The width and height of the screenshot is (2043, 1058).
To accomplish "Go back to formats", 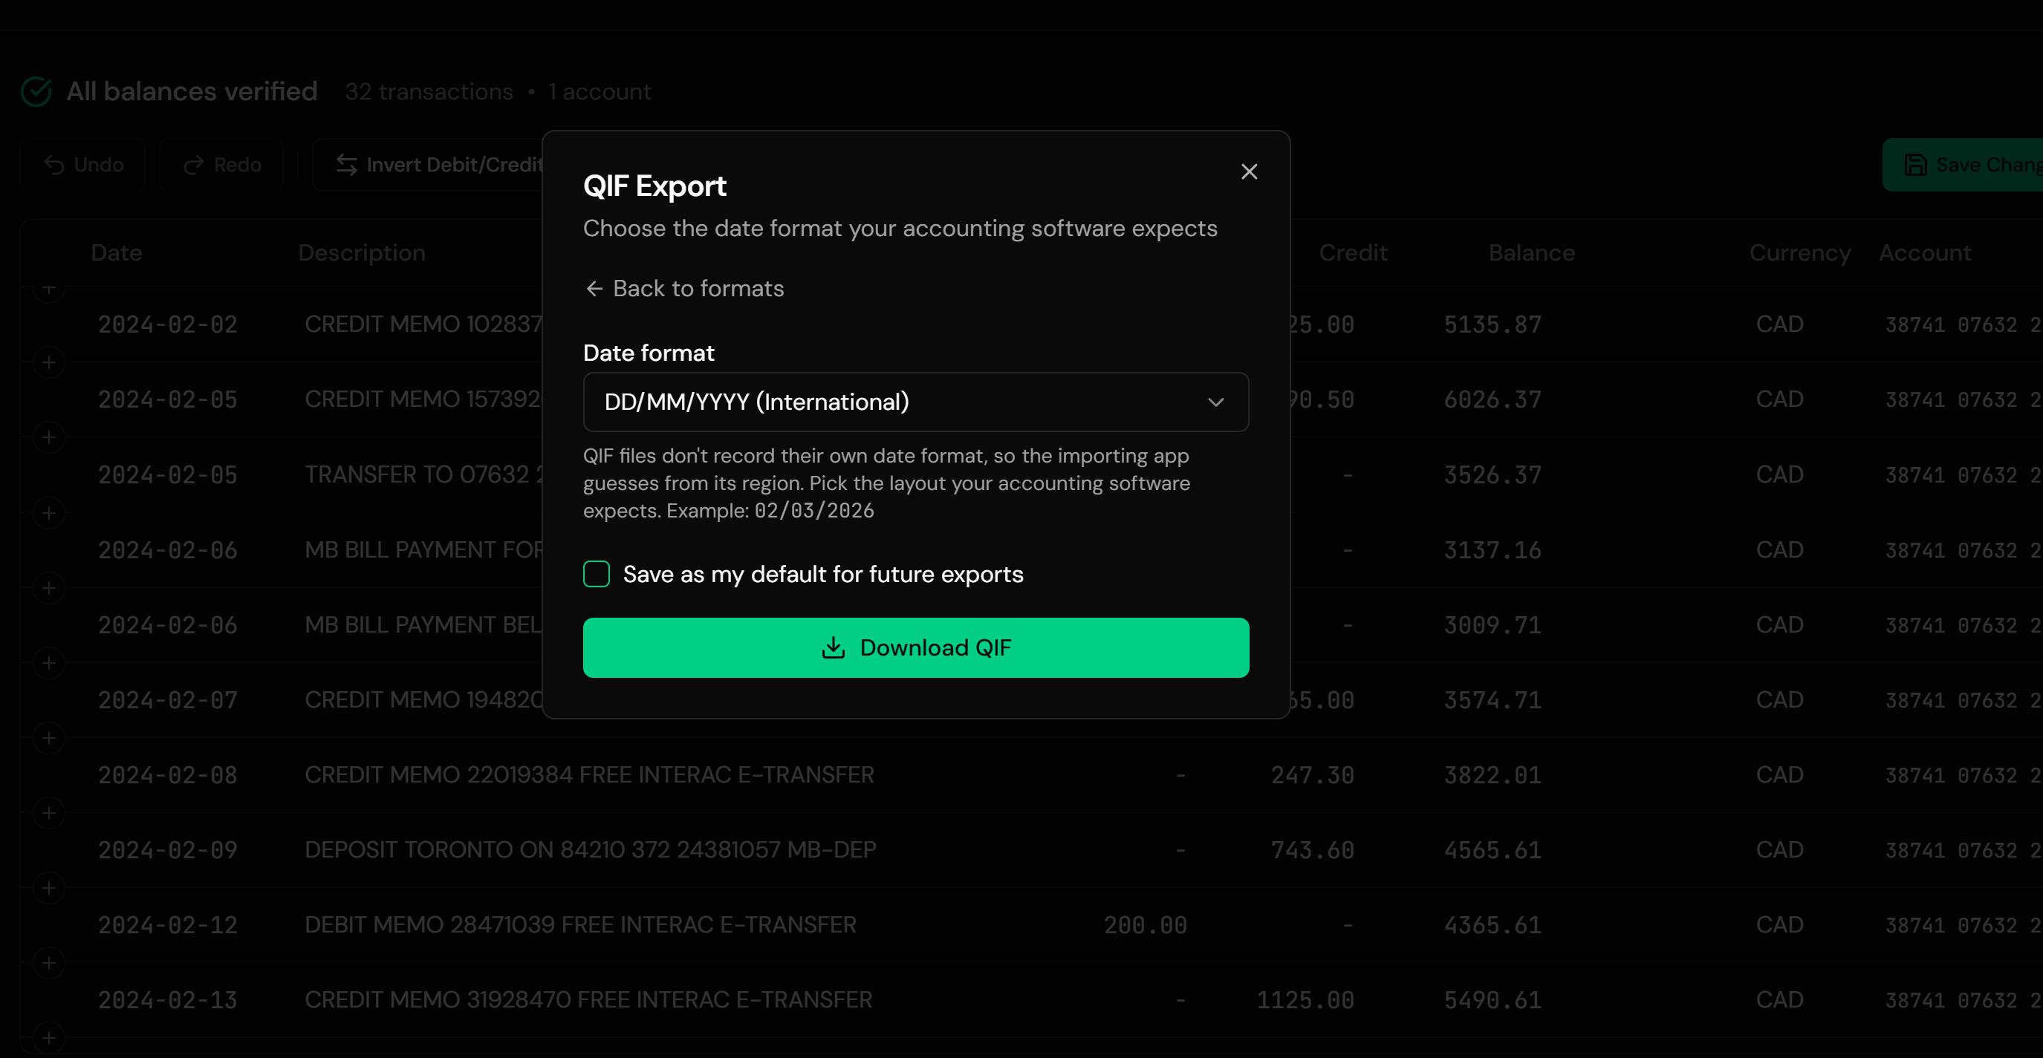I will (x=683, y=289).
